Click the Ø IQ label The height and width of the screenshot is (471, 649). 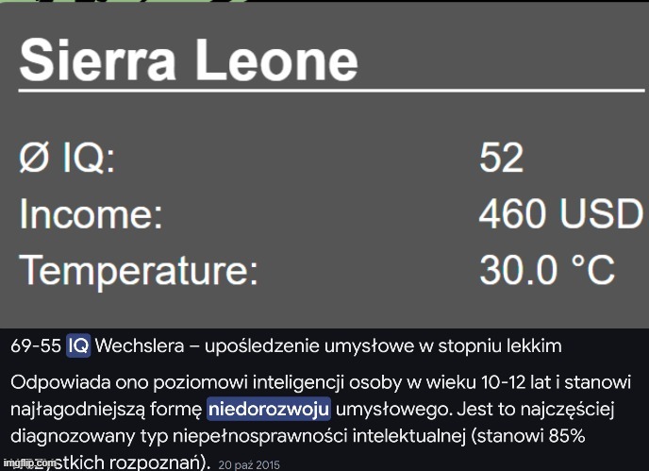click(67, 158)
